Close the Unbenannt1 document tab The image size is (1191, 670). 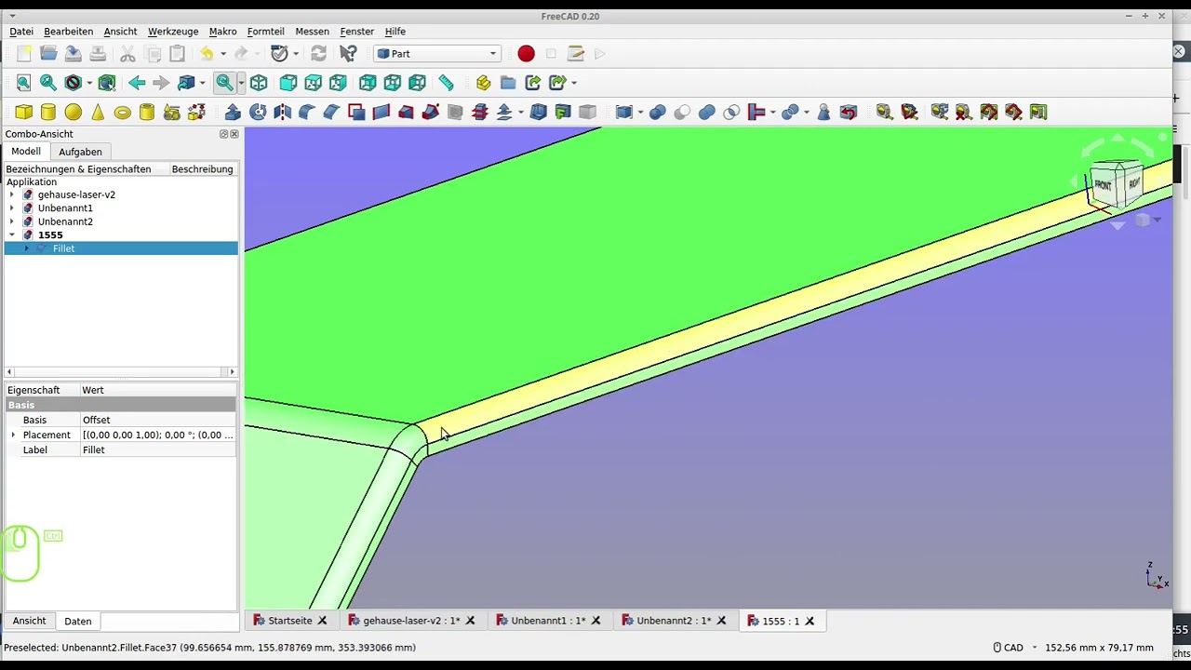pyautogui.click(x=595, y=621)
